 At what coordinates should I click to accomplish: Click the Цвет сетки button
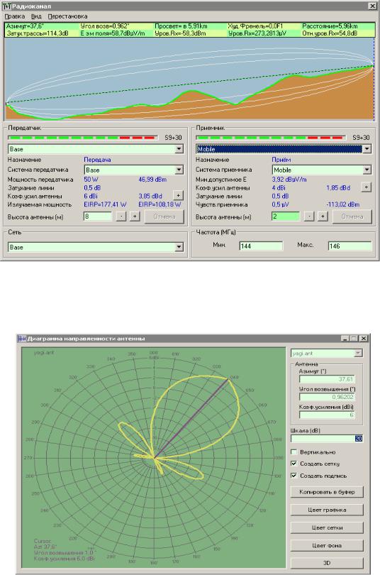(327, 527)
